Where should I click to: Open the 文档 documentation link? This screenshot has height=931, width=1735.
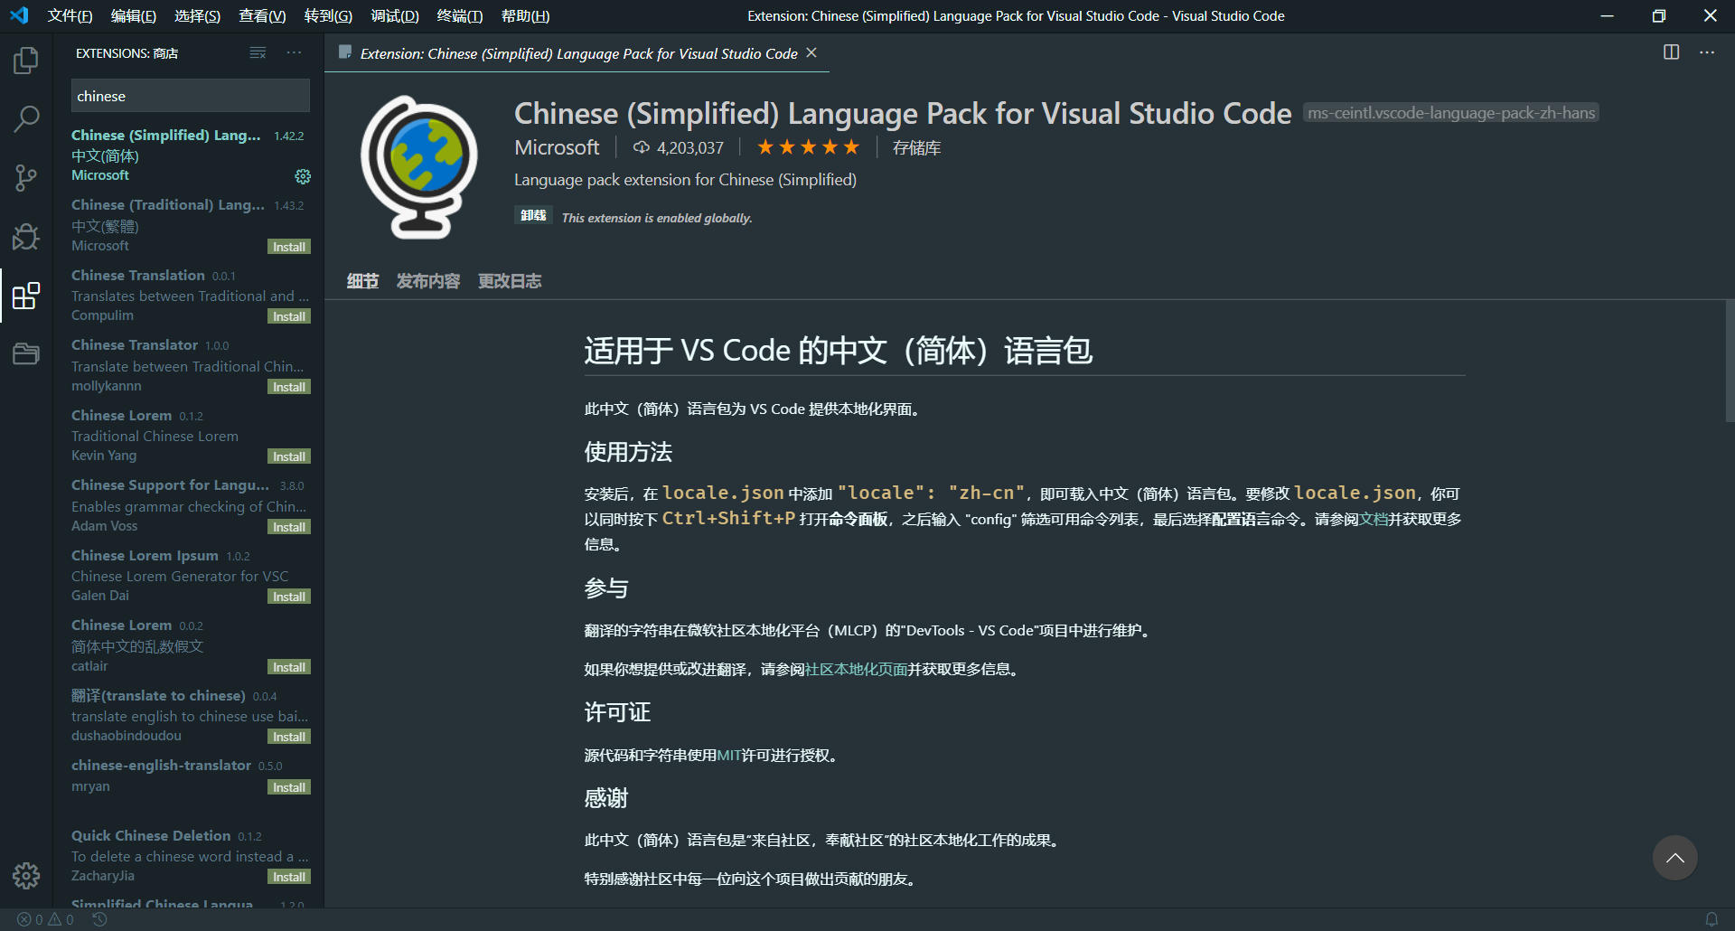pyautogui.click(x=1374, y=519)
